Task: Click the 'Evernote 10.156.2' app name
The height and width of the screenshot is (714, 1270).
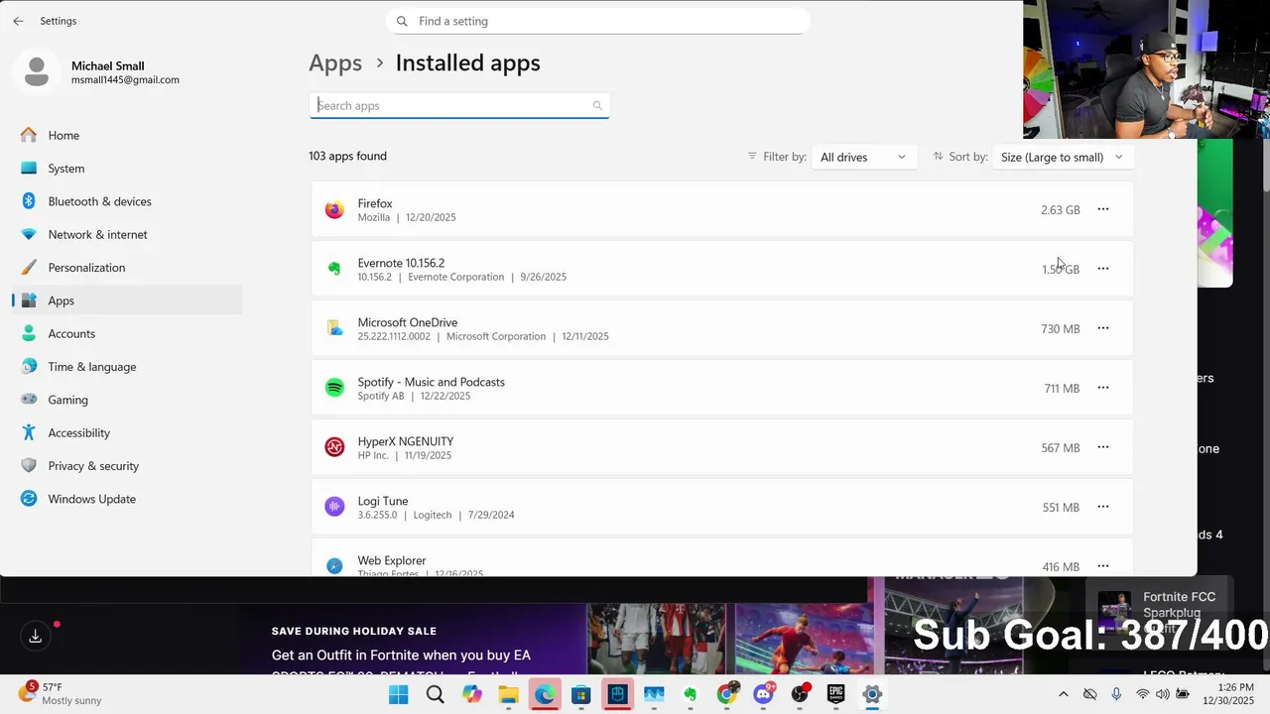Action: click(x=401, y=263)
